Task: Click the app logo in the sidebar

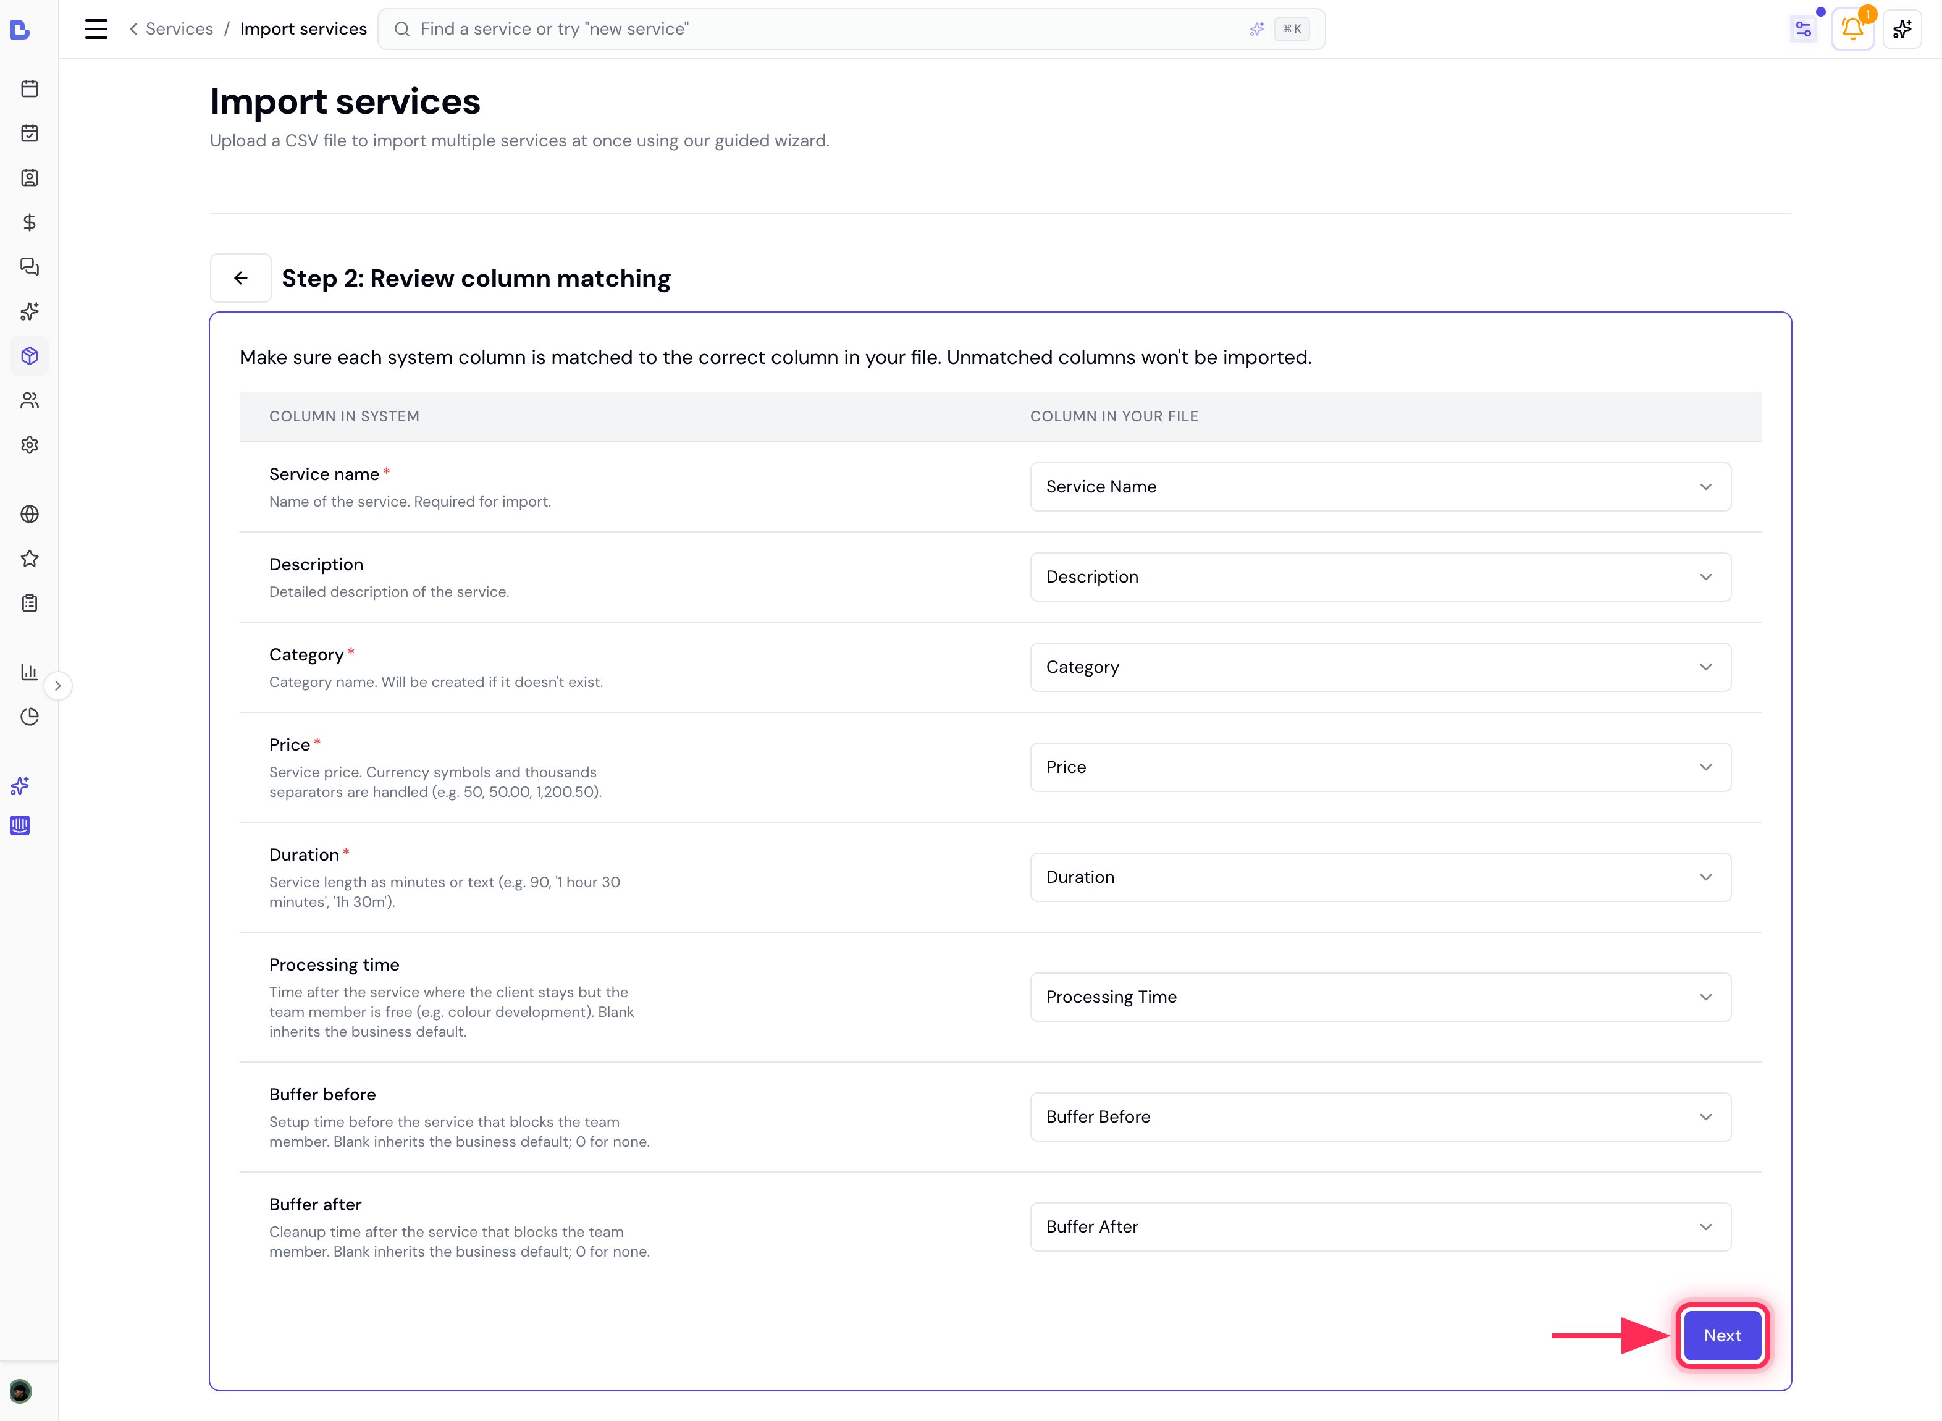Action: tap(20, 29)
